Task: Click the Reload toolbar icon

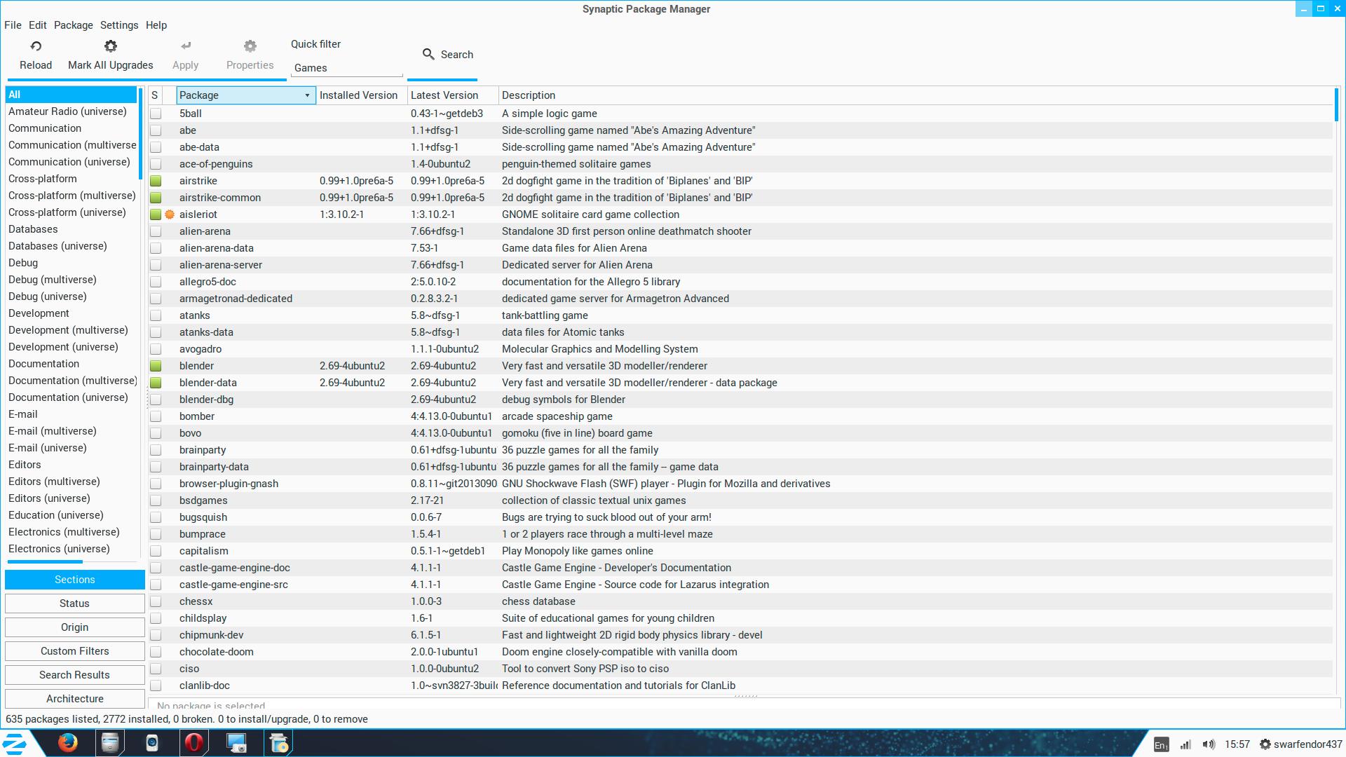Action: click(36, 46)
